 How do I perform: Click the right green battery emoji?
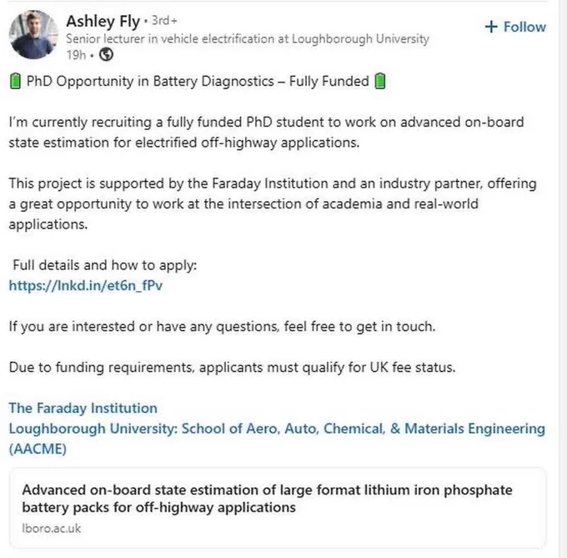[x=380, y=81]
